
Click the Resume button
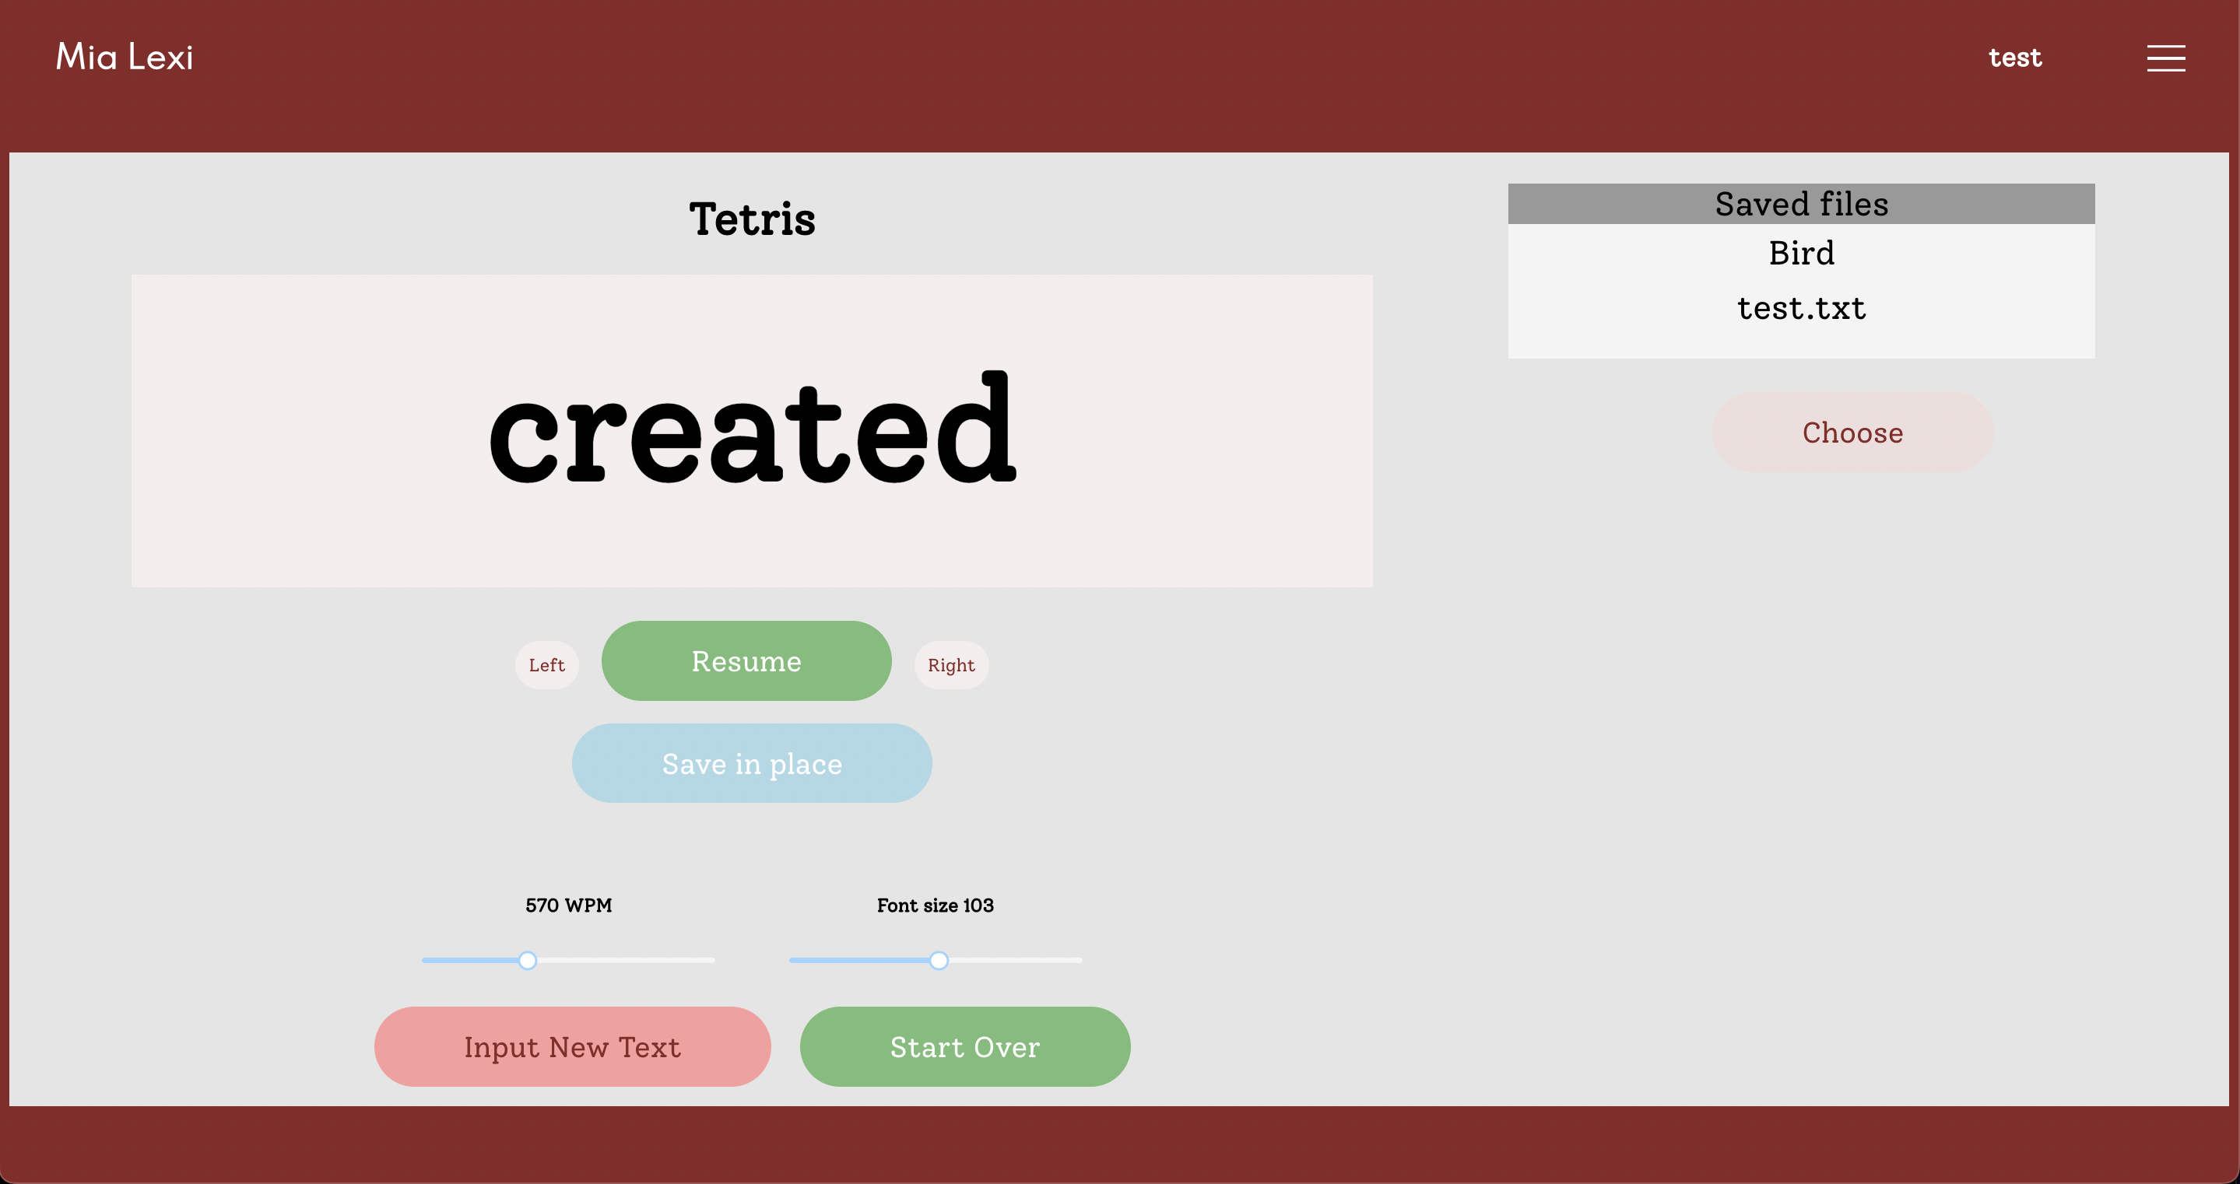(x=746, y=660)
